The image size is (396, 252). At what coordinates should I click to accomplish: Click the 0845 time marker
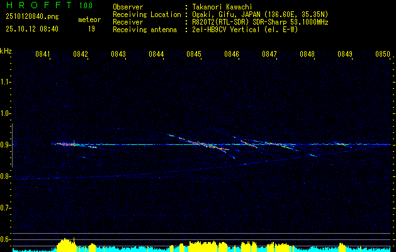click(194, 54)
